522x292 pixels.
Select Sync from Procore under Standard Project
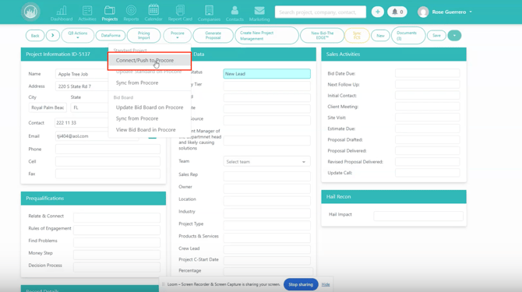150,83
